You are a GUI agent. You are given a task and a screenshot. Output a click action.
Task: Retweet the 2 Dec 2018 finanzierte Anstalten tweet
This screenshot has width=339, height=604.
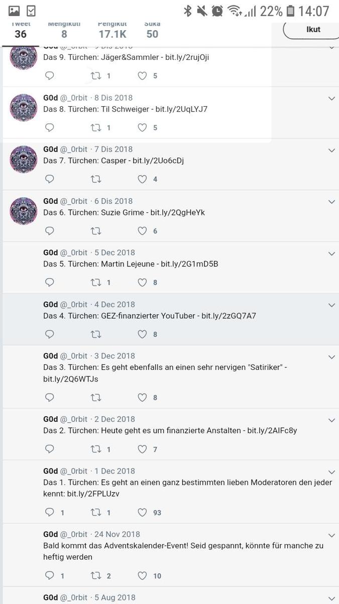point(95,449)
